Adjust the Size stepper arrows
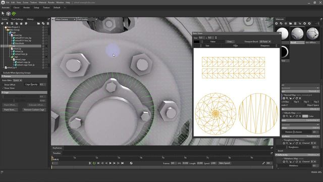This screenshot has width=323, height=182. coord(216,37)
